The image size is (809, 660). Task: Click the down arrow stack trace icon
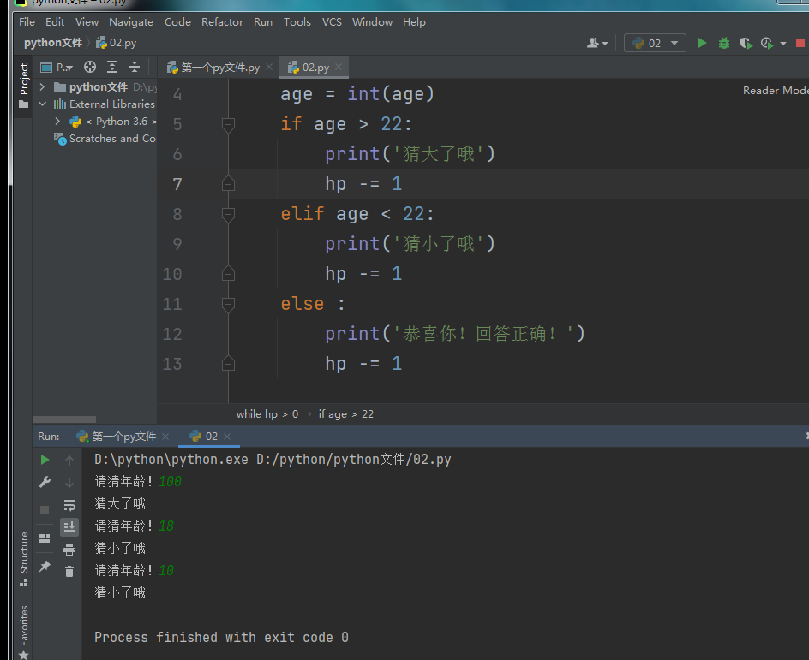(69, 483)
